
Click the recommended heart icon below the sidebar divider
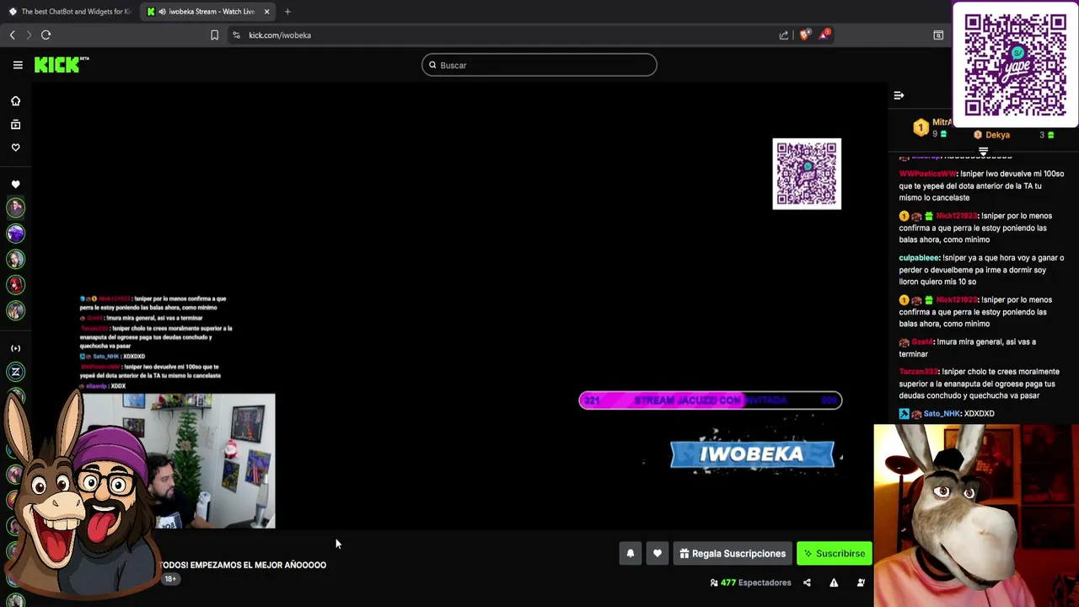click(x=15, y=185)
